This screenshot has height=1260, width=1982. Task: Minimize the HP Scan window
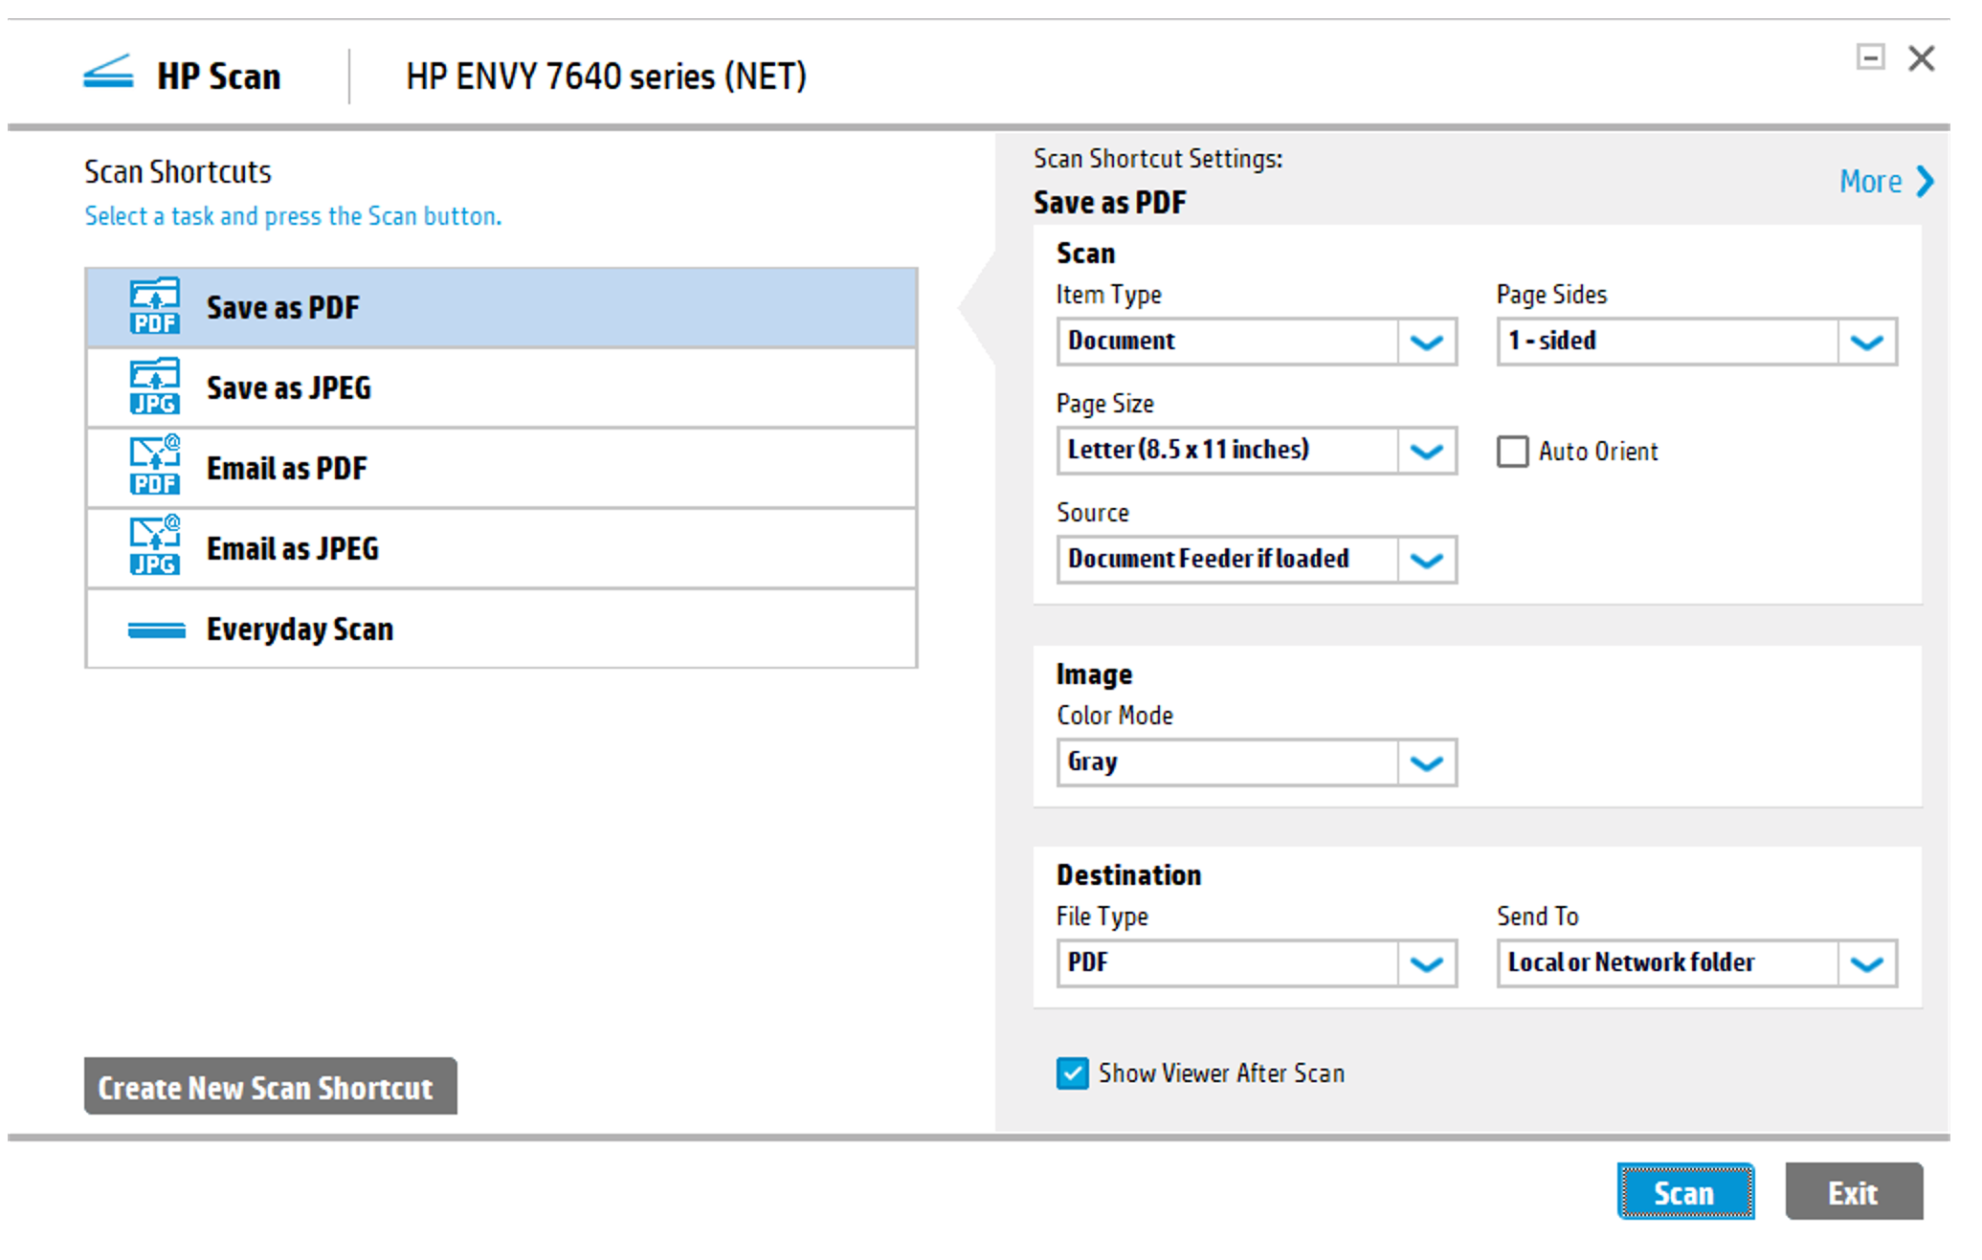(x=1870, y=57)
